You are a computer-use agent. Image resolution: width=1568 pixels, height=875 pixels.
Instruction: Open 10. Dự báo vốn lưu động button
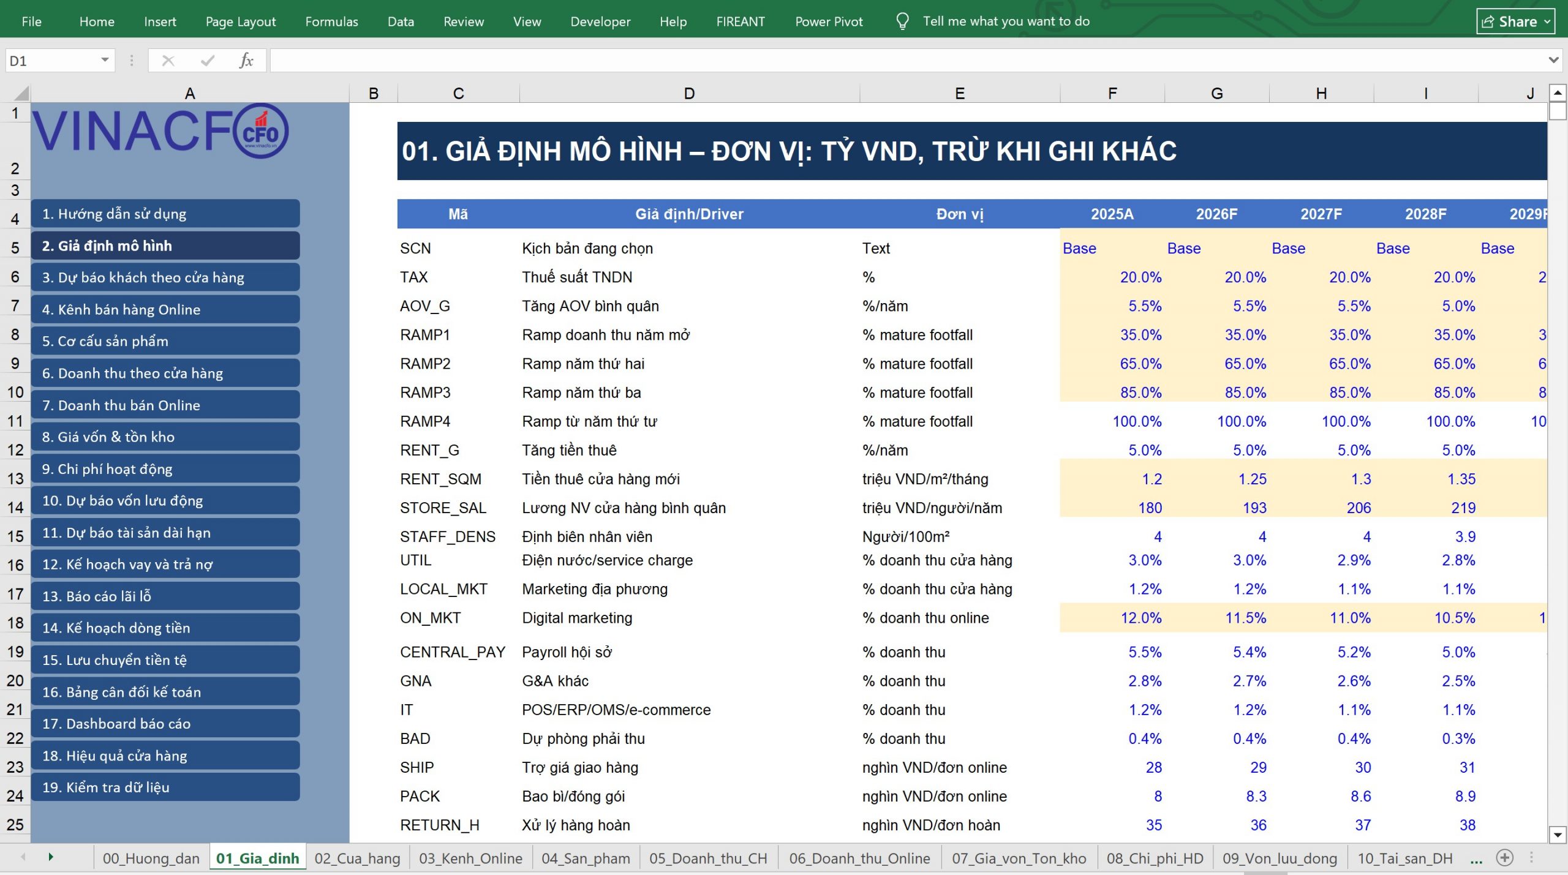click(x=165, y=500)
